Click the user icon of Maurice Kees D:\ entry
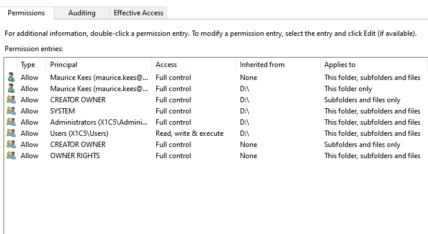 point(11,88)
